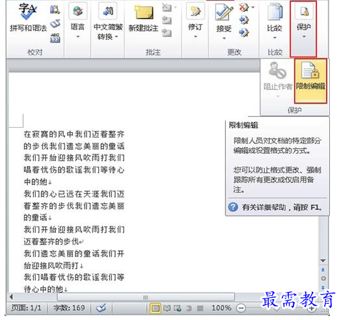Click the Reject change icon
The width and height of the screenshot is (341, 320).
pos(244,7)
